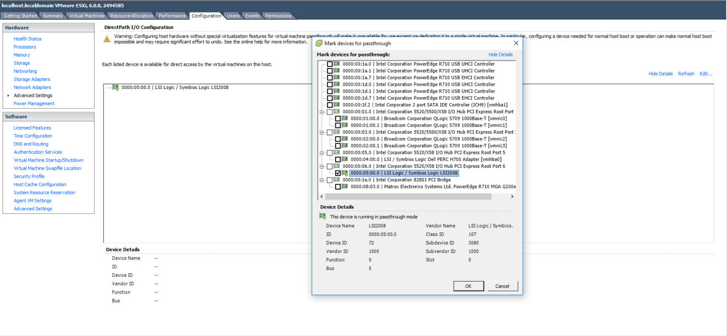This screenshot has width=727, height=336.
Task: Uncheck the LSI Logic LSI2008 checkbox
Action: (338, 173)
